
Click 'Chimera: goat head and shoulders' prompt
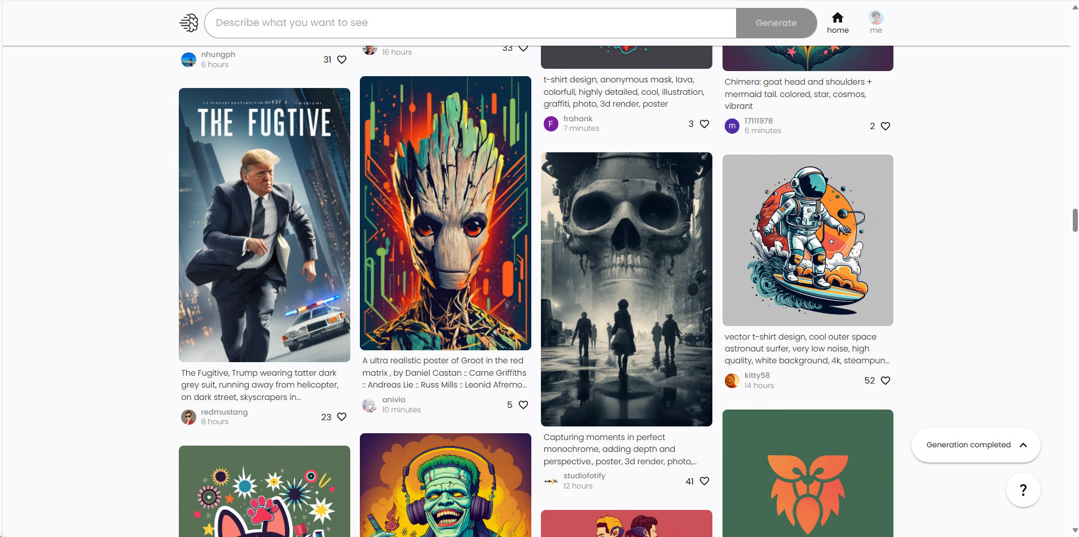798,94
